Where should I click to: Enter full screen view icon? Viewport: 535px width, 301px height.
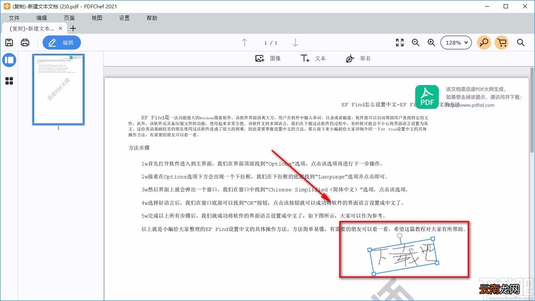coord(400,43)
